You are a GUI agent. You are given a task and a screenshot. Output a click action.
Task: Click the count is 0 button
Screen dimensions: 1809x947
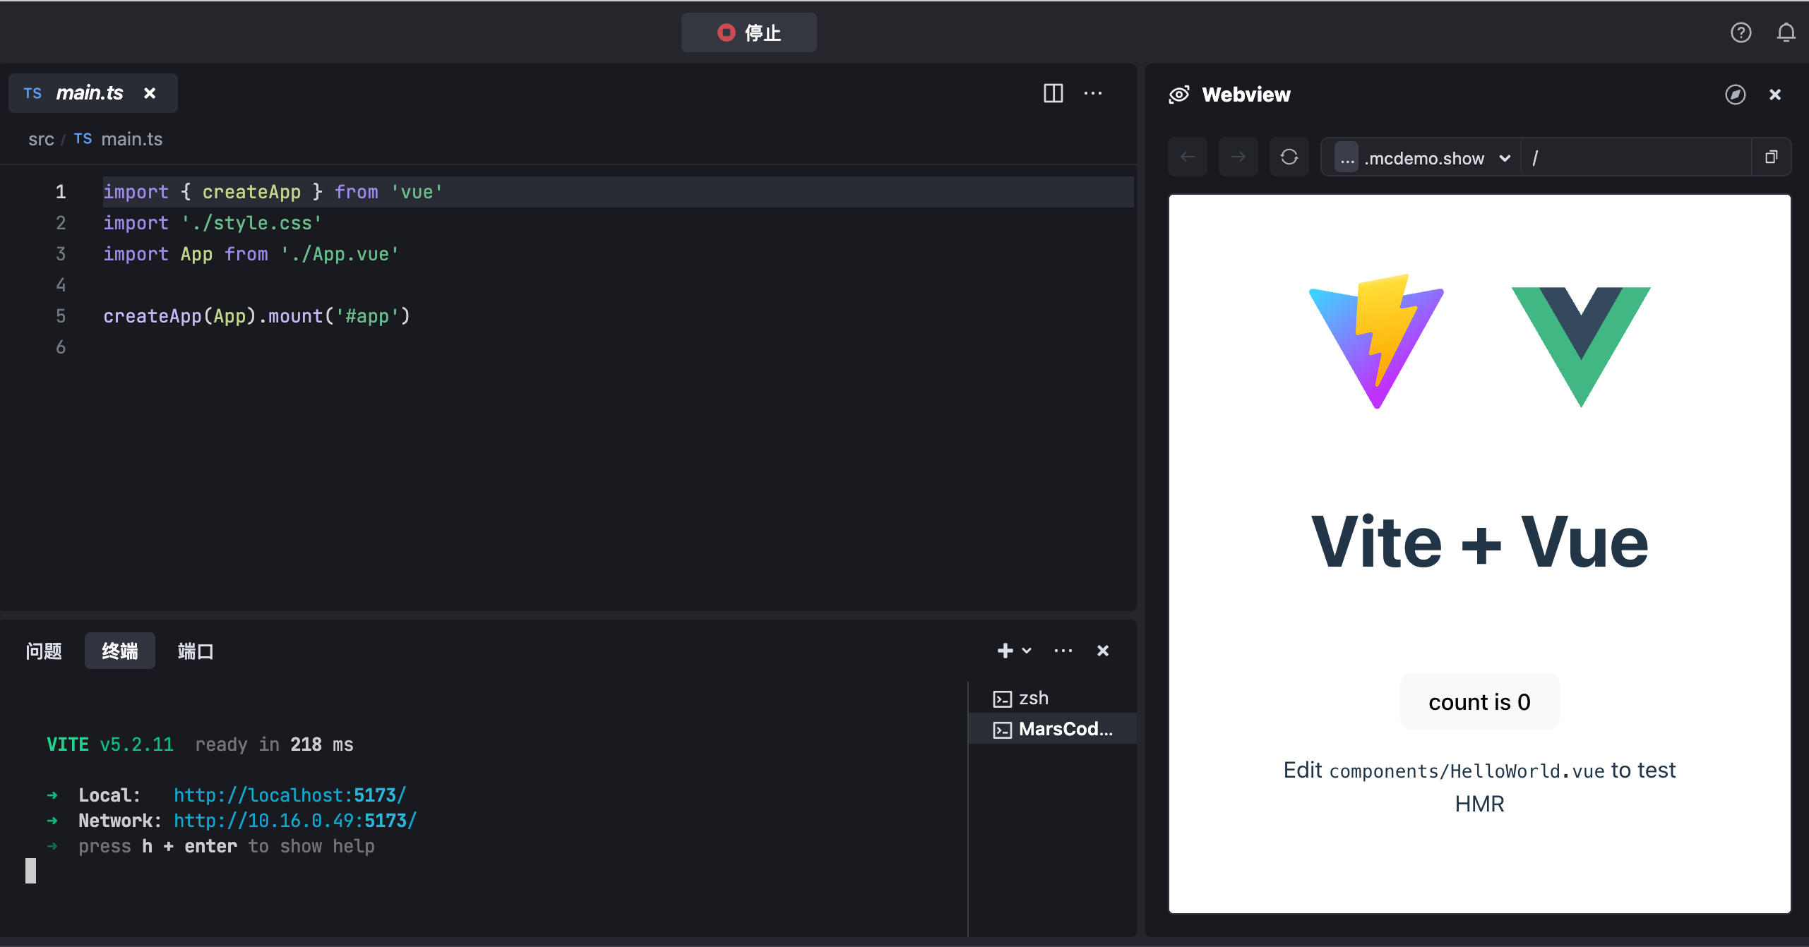[1479, 701]
